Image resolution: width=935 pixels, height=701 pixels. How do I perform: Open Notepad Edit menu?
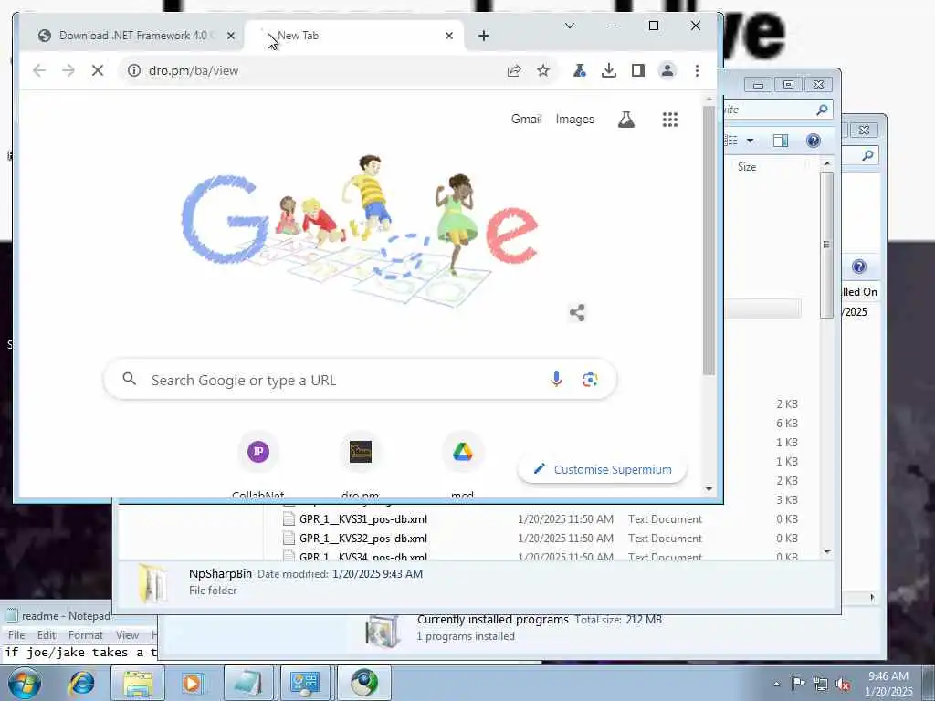click(x=47, y=635)
